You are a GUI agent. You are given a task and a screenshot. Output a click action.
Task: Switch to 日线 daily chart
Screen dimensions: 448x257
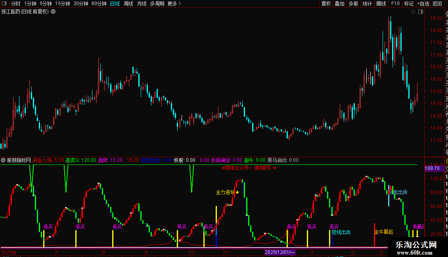point(115,4)
